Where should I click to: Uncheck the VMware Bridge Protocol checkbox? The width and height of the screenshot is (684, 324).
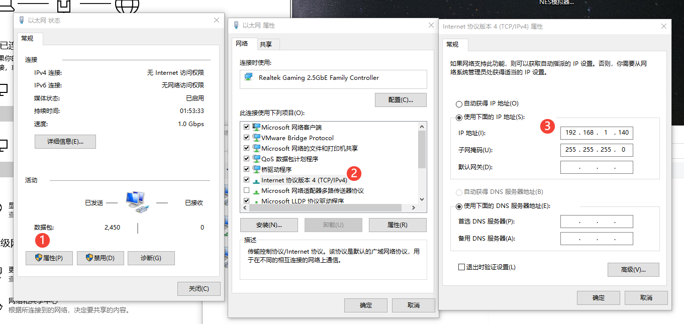[x=246, y=138]
